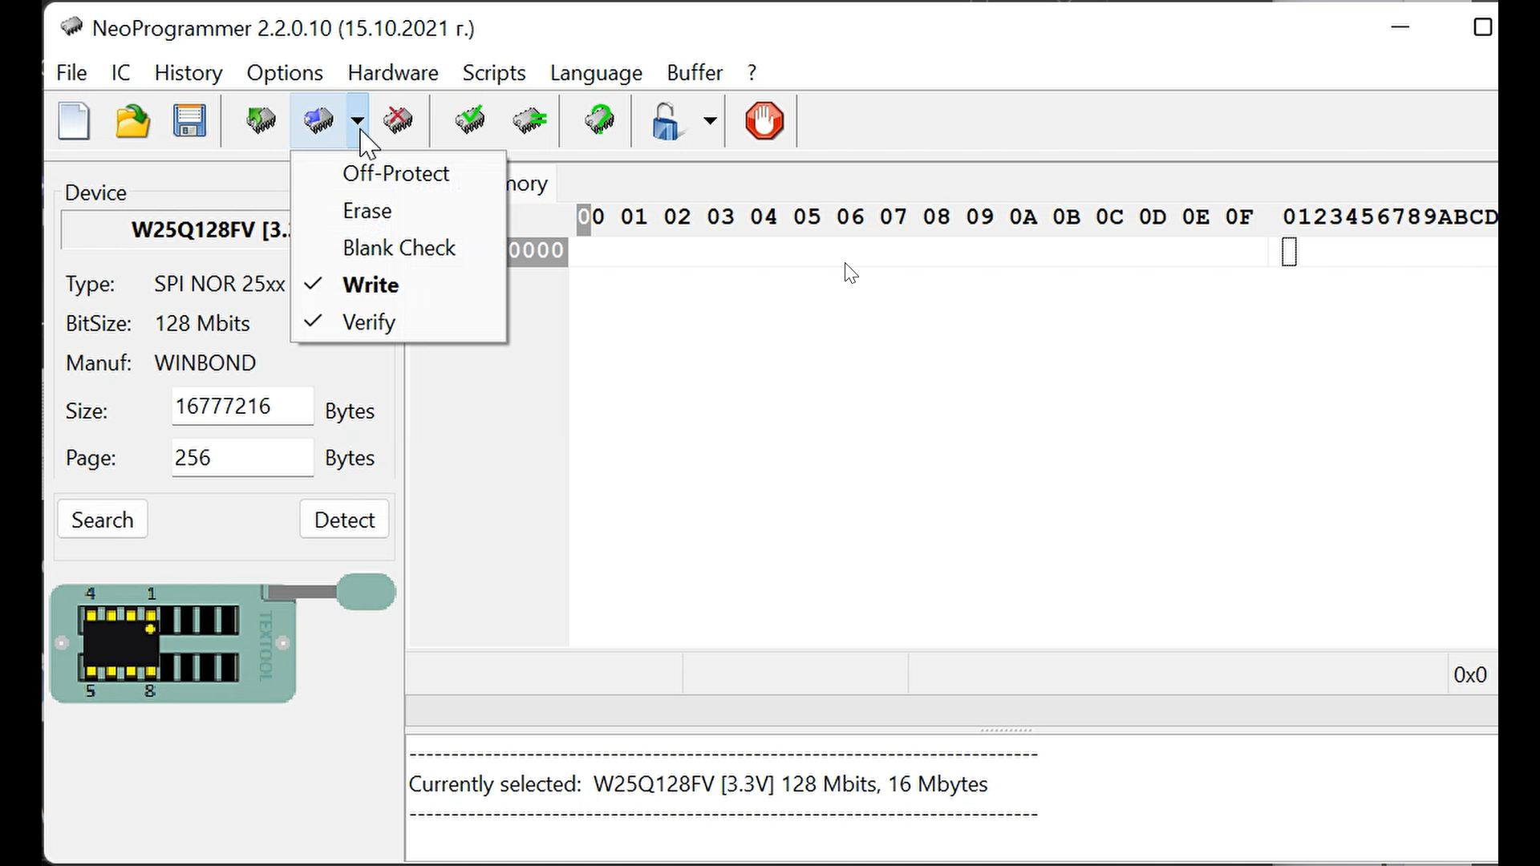The width and height of the screenshot is (1540, 866).
Task: Click the Search button
Action: pos(103,520)
